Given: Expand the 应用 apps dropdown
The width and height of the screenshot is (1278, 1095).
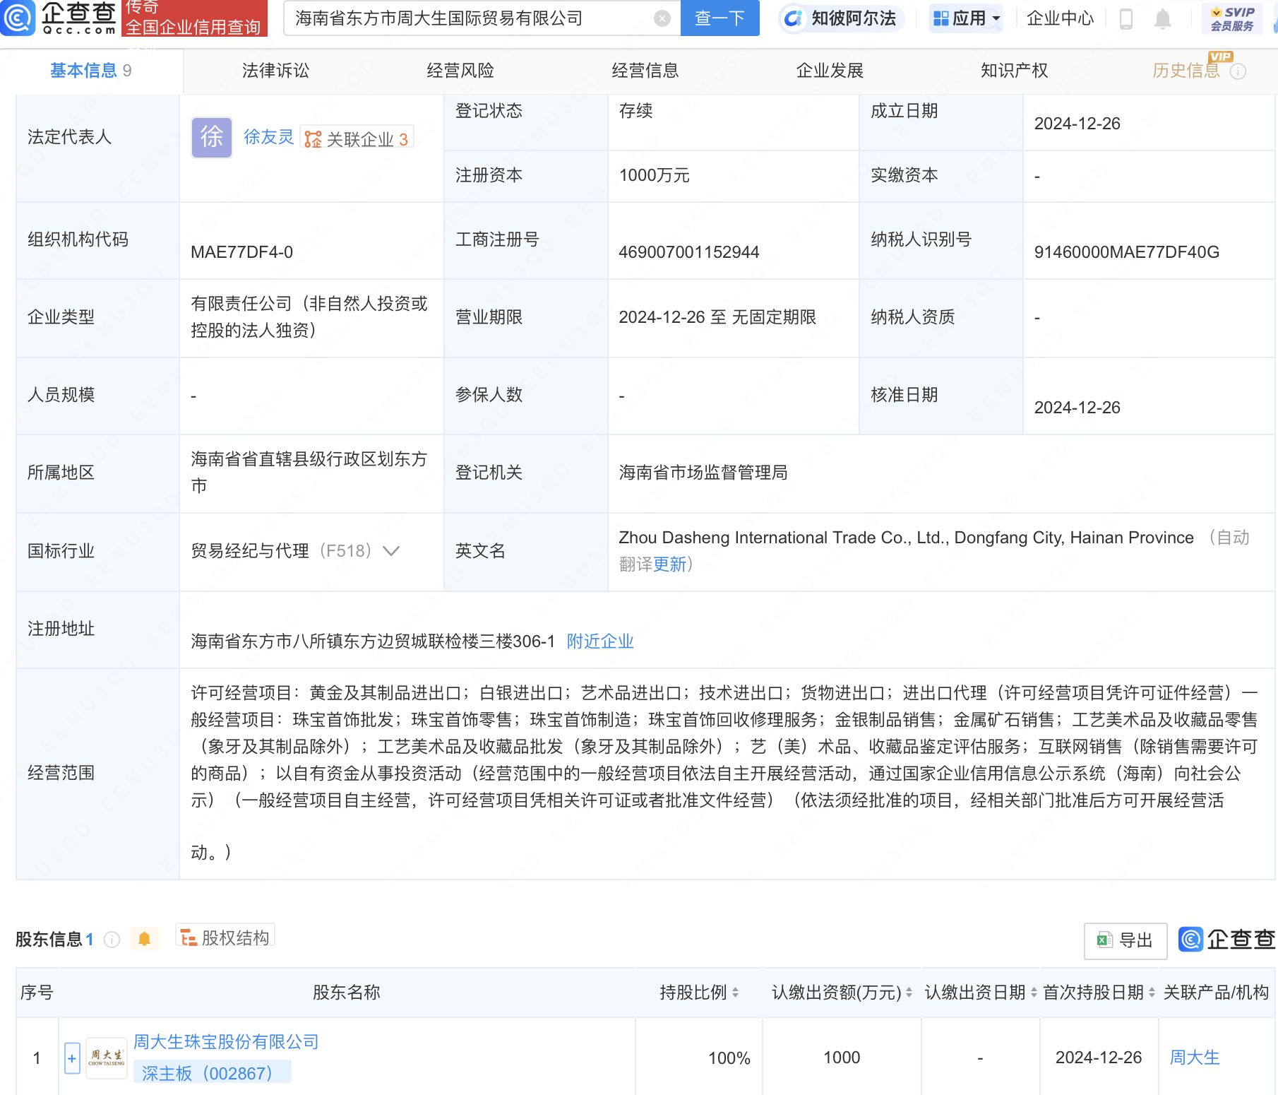Looking at the screenshot, I should click(x=967, y=18).
